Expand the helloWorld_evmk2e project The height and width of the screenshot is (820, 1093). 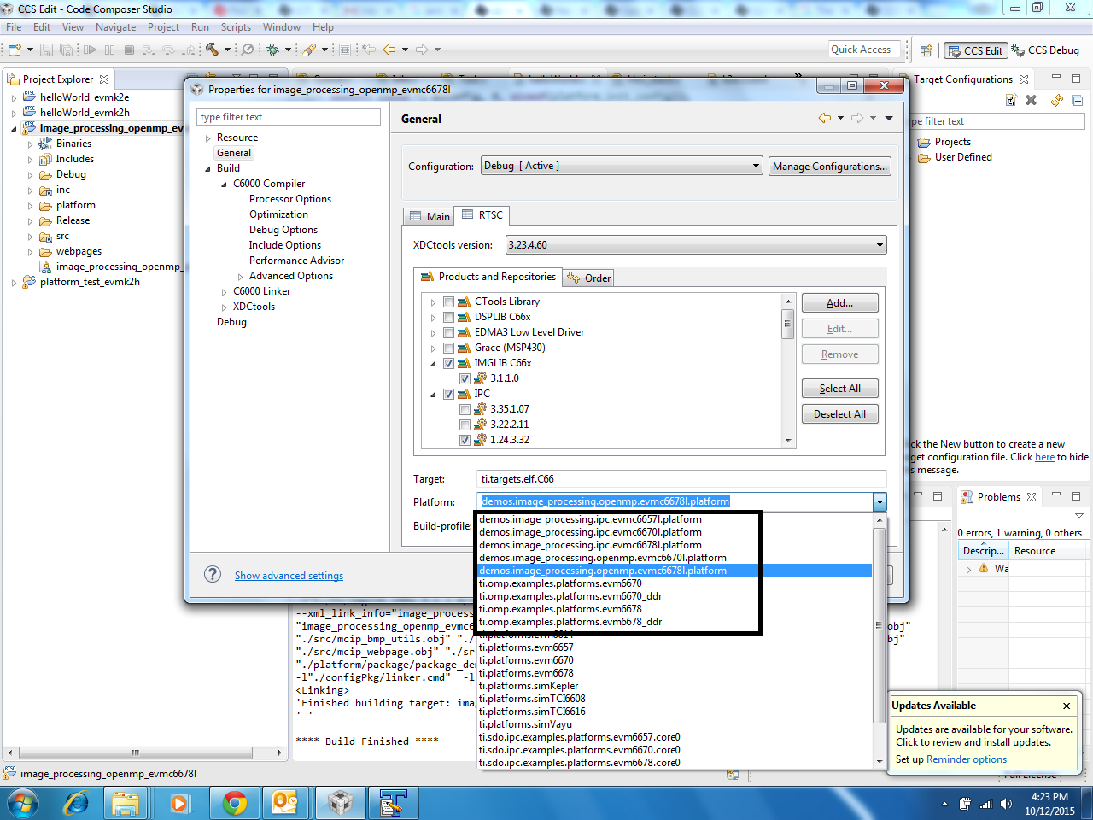(14, 98)
